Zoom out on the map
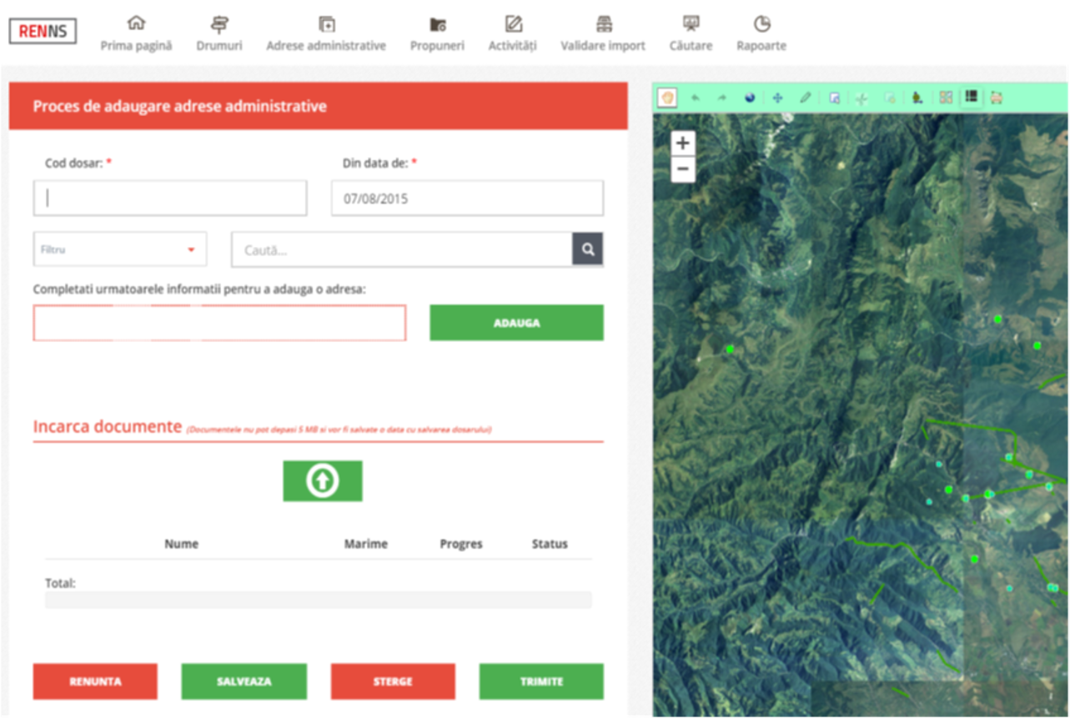The width and height of the screenshot is (1070, 719). (682, 169)
